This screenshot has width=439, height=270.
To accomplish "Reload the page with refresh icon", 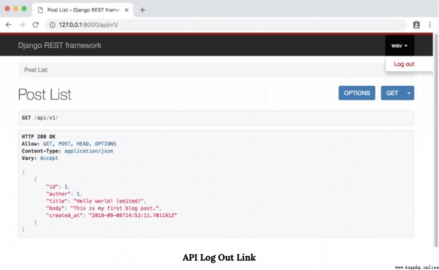I will click(36, 25).
